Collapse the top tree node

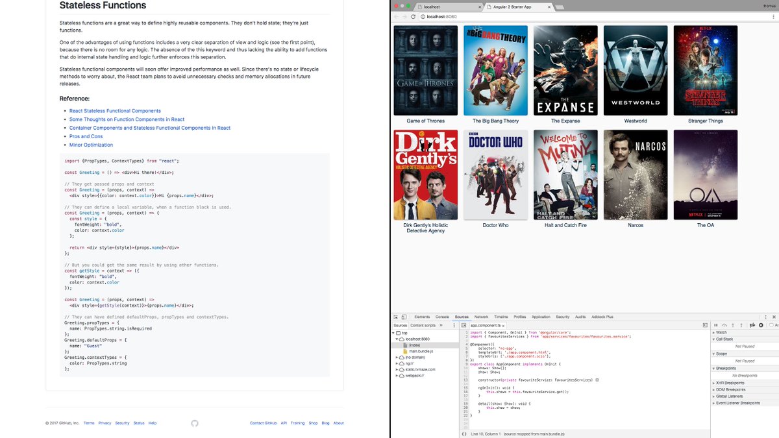[393, 333]
